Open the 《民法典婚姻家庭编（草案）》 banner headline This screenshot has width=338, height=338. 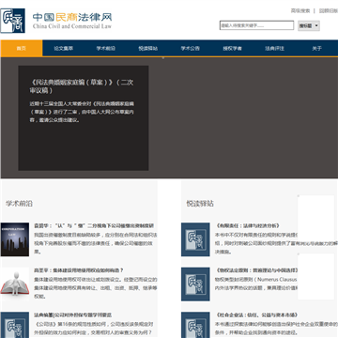point(82,86)
